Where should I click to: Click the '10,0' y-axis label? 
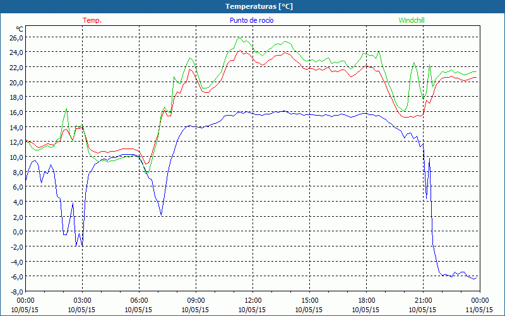[x=17, y=157]
